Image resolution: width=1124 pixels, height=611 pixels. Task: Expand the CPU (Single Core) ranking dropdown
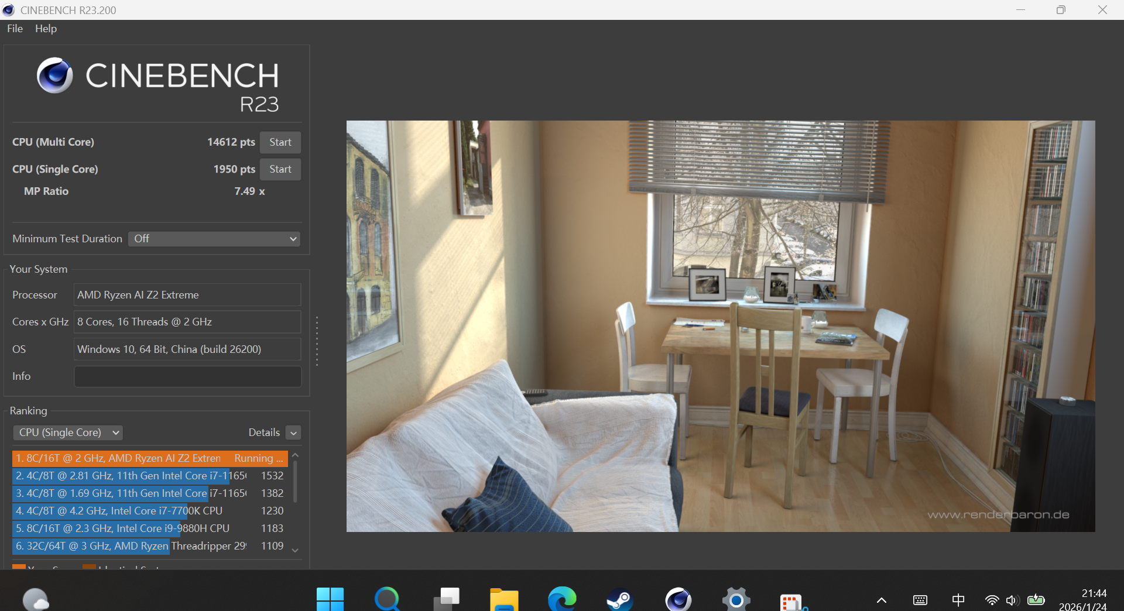pyautogui.click(x=68, y=432)
